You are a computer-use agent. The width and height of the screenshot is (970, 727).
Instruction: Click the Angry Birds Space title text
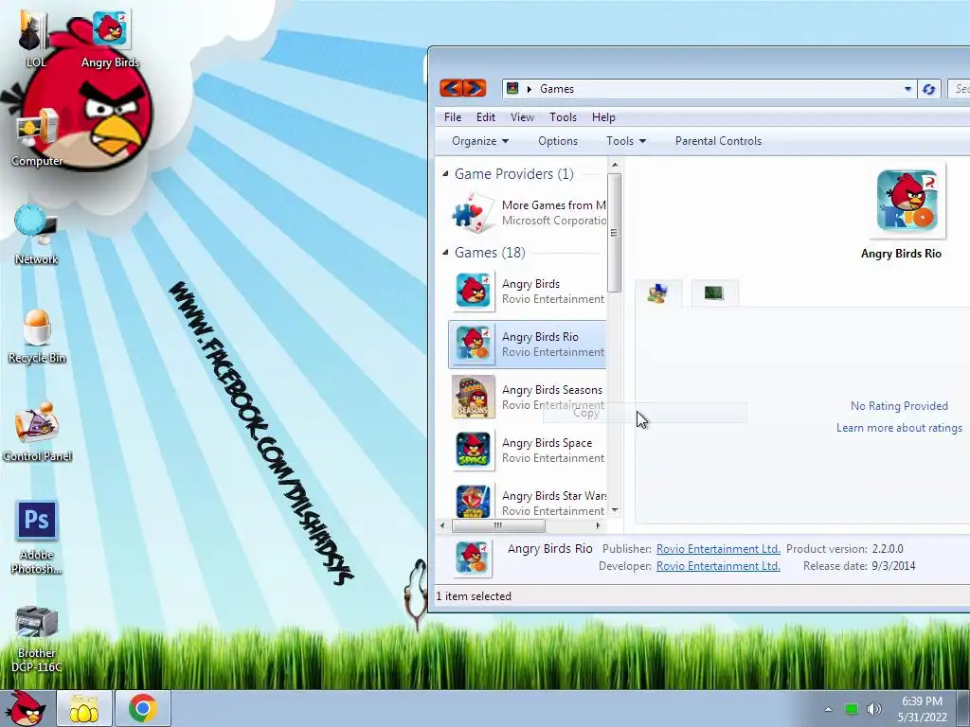tap(547, 443)
